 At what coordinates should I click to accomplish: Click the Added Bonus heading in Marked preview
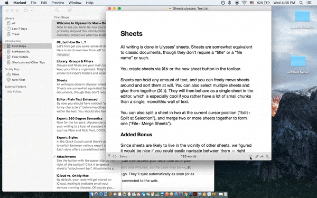(x=136, y=135)
